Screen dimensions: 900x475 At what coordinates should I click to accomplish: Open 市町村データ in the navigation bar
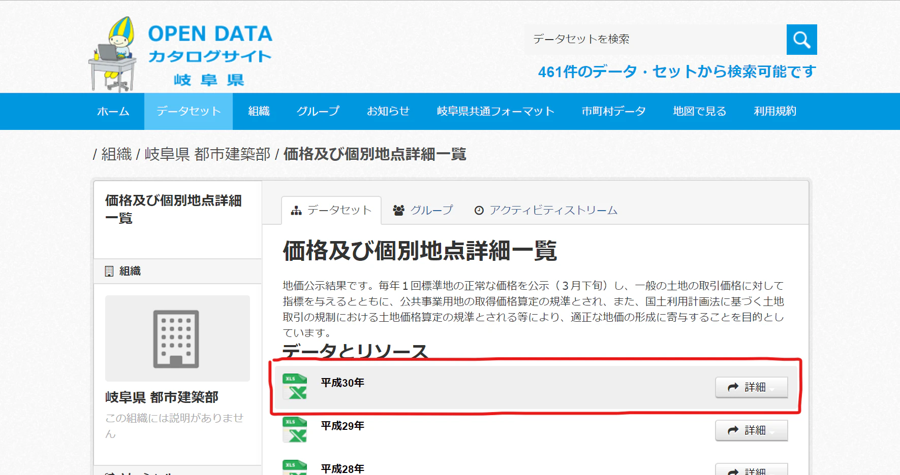[x=614, y=111]
